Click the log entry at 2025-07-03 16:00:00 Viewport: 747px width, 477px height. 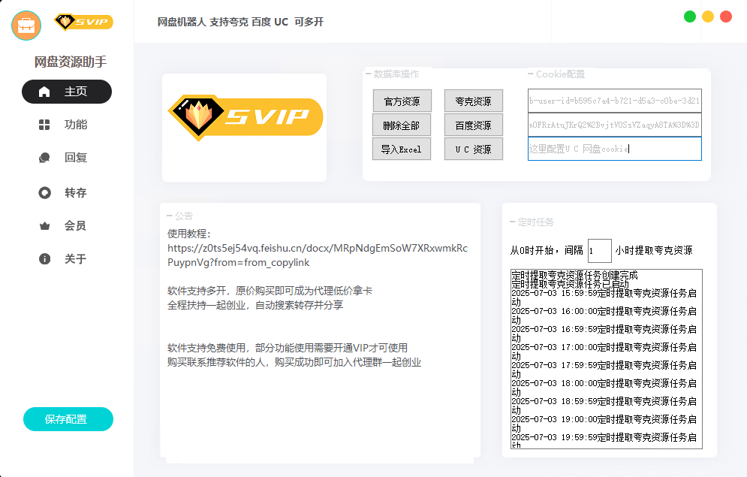click(x=604, y=315)
